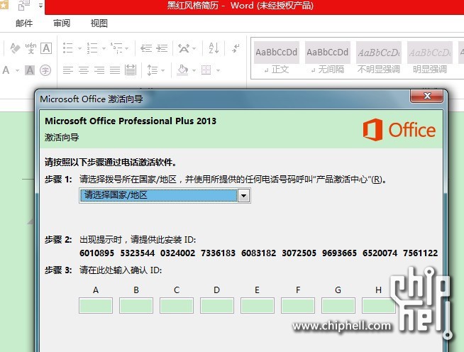Viewport: 464px width, 352px height.
Task: Sort text with the A-Z icon
Action: [x=214, y=48]
